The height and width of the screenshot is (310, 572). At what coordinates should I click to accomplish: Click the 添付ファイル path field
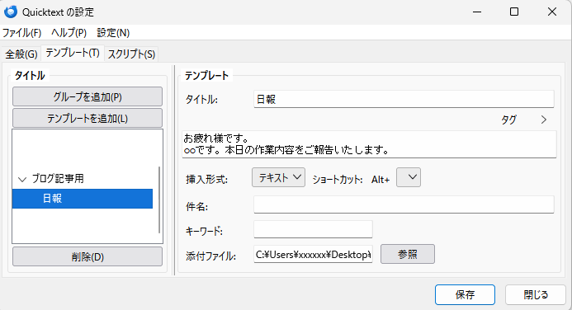tap(313, 254)
